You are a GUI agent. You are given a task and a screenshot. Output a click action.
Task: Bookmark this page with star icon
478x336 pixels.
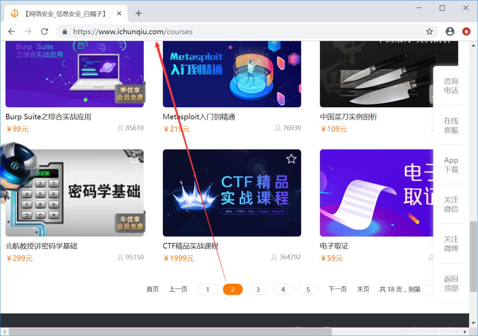429,31
